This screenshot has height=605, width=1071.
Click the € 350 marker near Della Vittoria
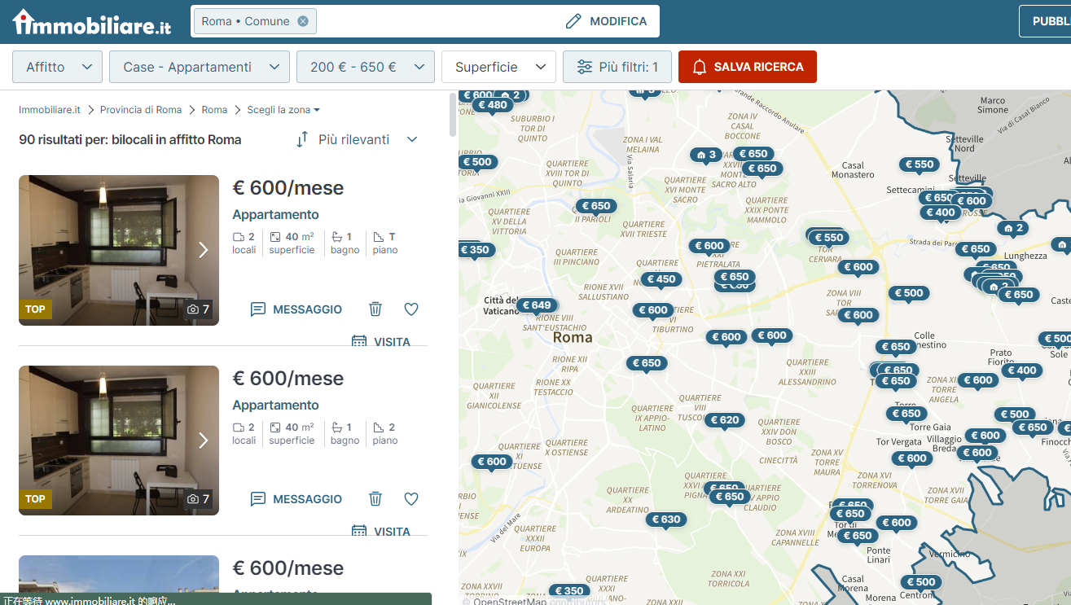pyautogui.click(x=475, y=250)
